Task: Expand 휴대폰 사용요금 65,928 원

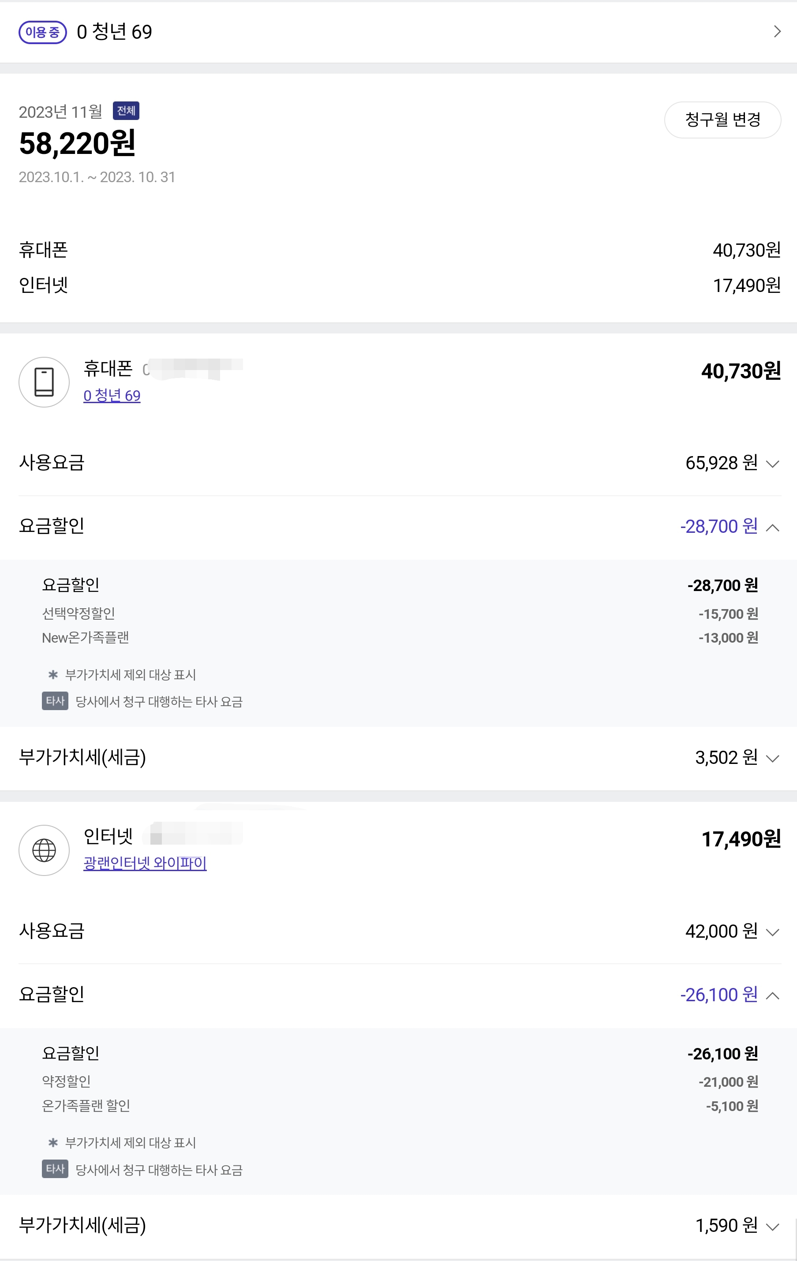Action: tap(772, 464)
